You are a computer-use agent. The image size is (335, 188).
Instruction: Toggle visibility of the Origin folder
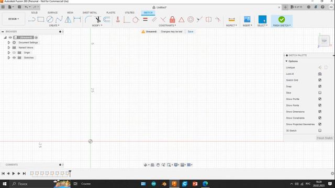pos(14,52)
